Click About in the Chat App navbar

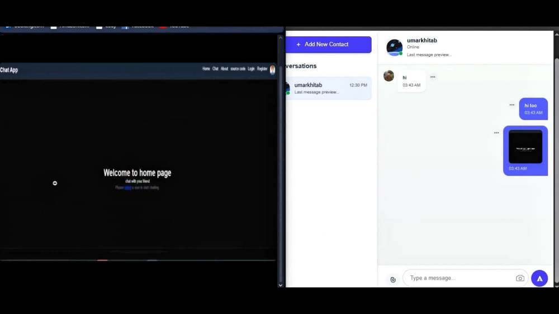(224, 69)
